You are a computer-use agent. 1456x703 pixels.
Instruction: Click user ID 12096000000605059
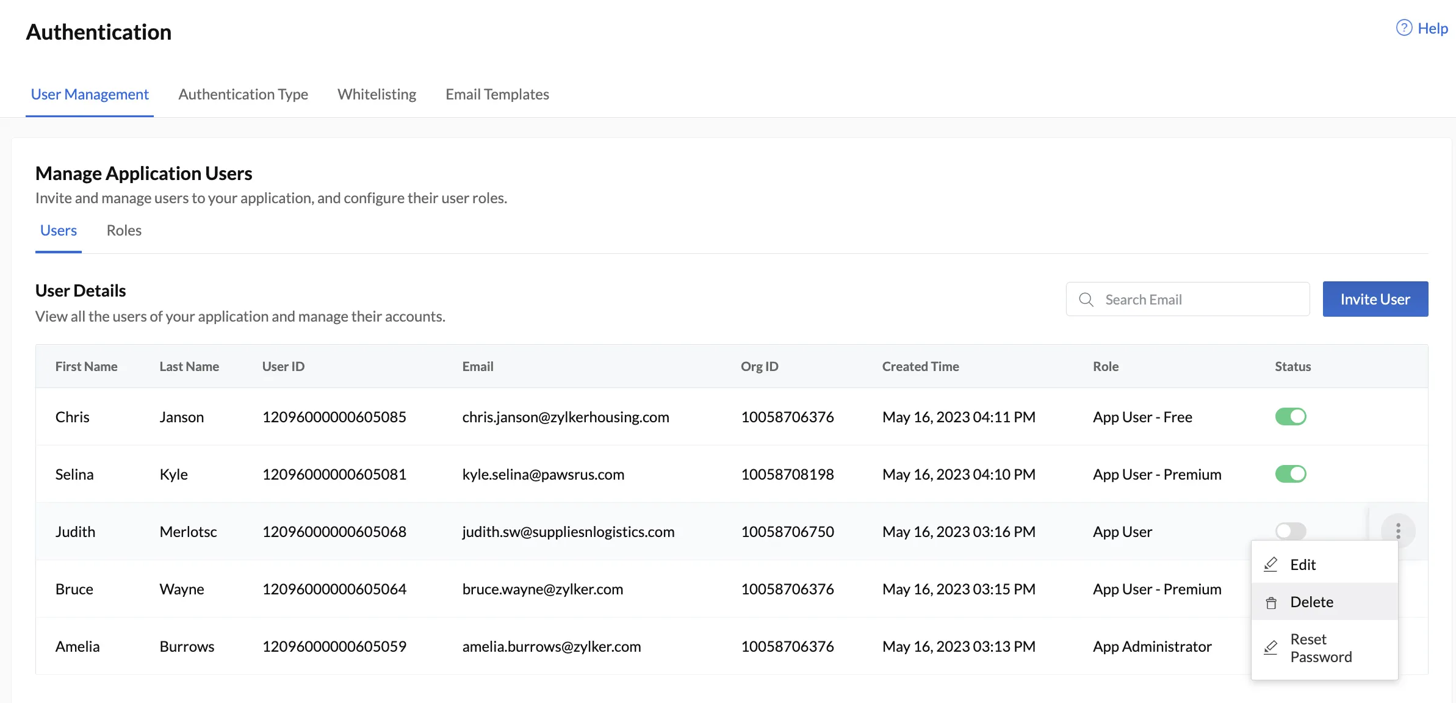334,646
